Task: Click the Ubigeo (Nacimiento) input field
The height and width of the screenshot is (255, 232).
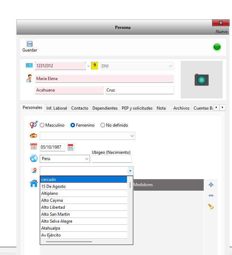Action: pyautogui.click(x=112, y=159)
